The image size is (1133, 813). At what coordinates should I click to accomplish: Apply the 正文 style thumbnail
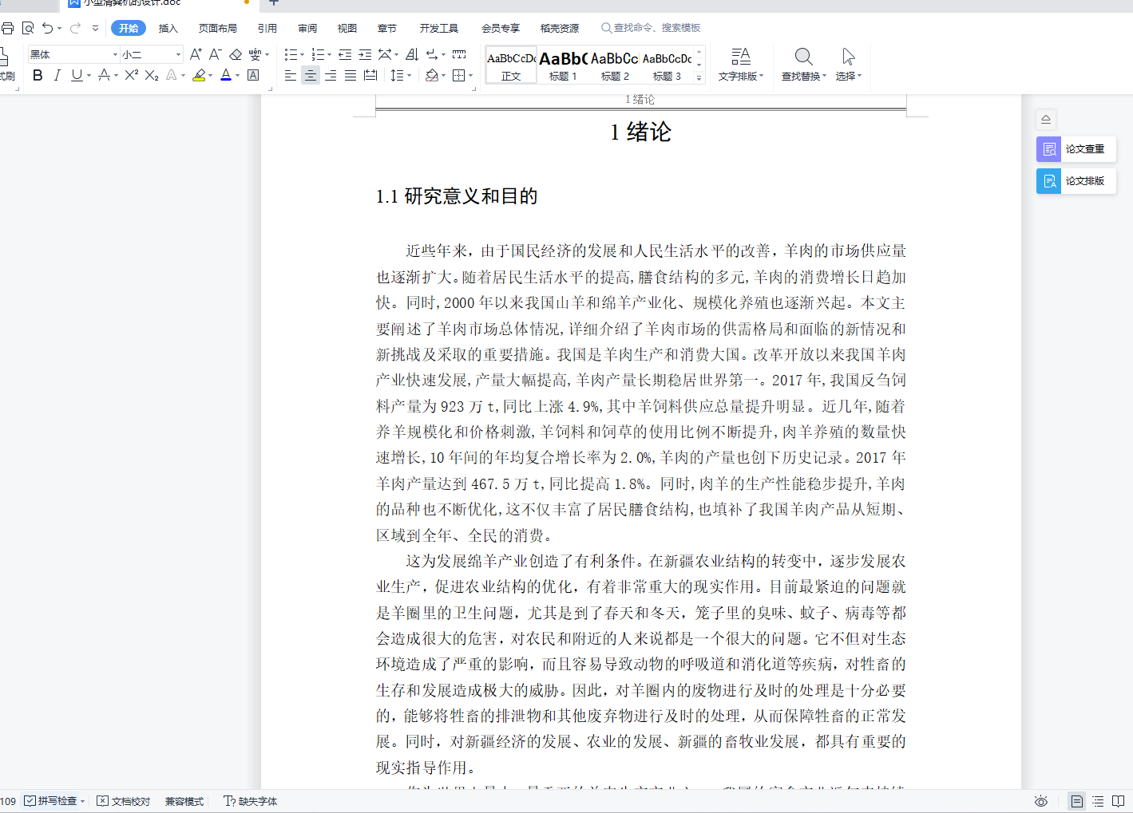[511, 65]
